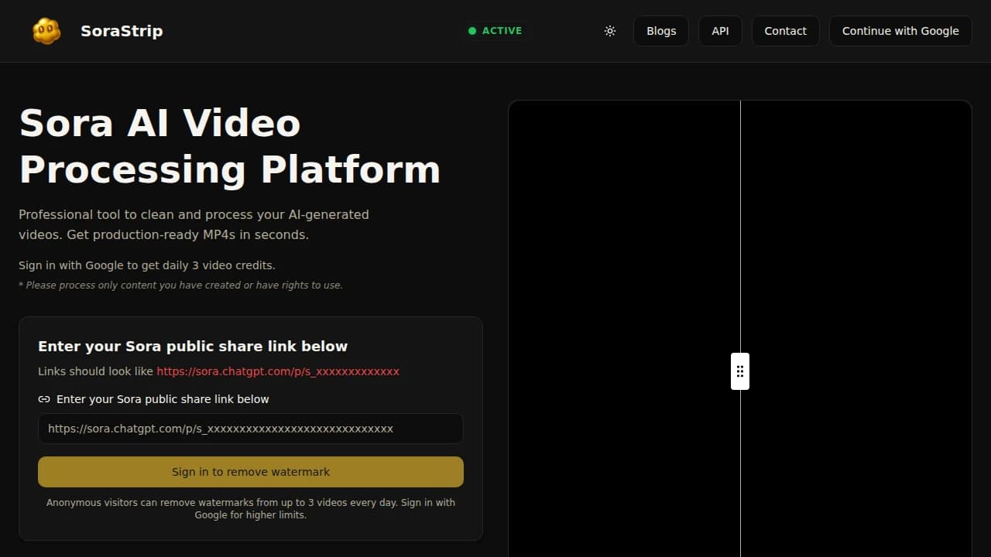Click Continue with Google
This screenshot has height=557, width=991.
[900, 31]
